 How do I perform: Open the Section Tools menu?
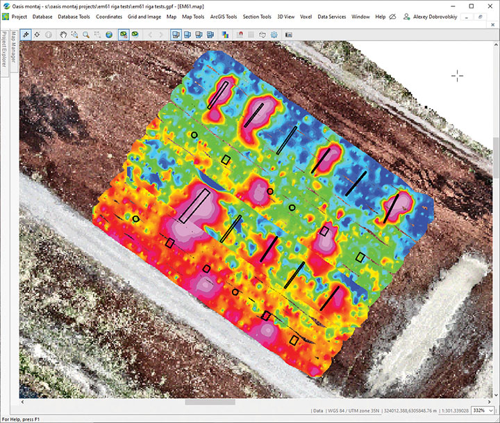click(256, 16)
